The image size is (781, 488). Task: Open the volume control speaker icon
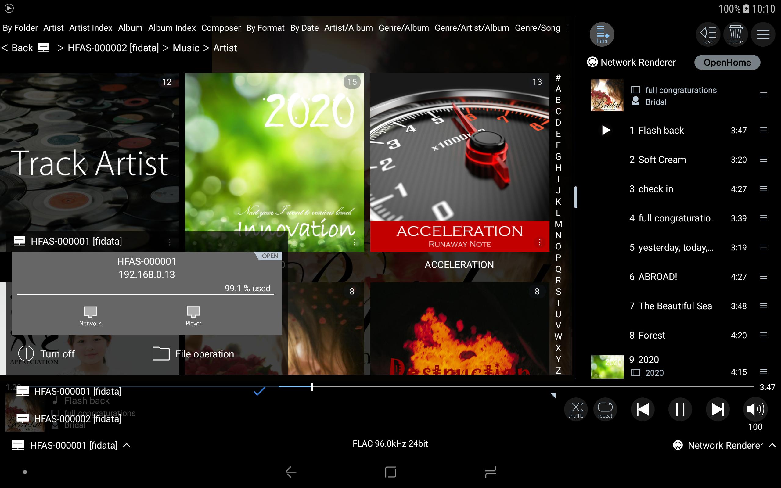tap(755, 410)
